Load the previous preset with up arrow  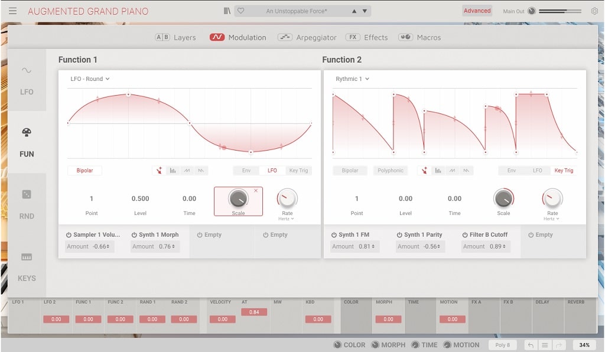[x=354, y=11]
